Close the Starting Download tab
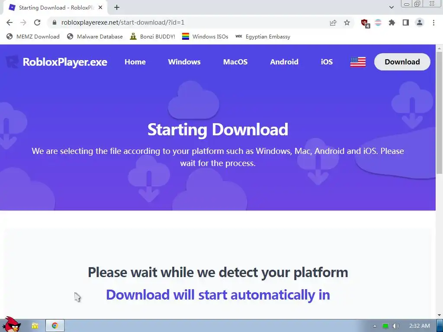Screen dimensions: 443x332 tap(100, 8)
